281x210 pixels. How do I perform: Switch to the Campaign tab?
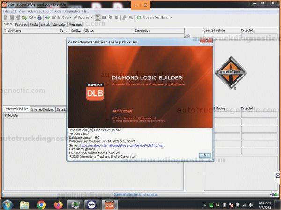click(59, 24)
